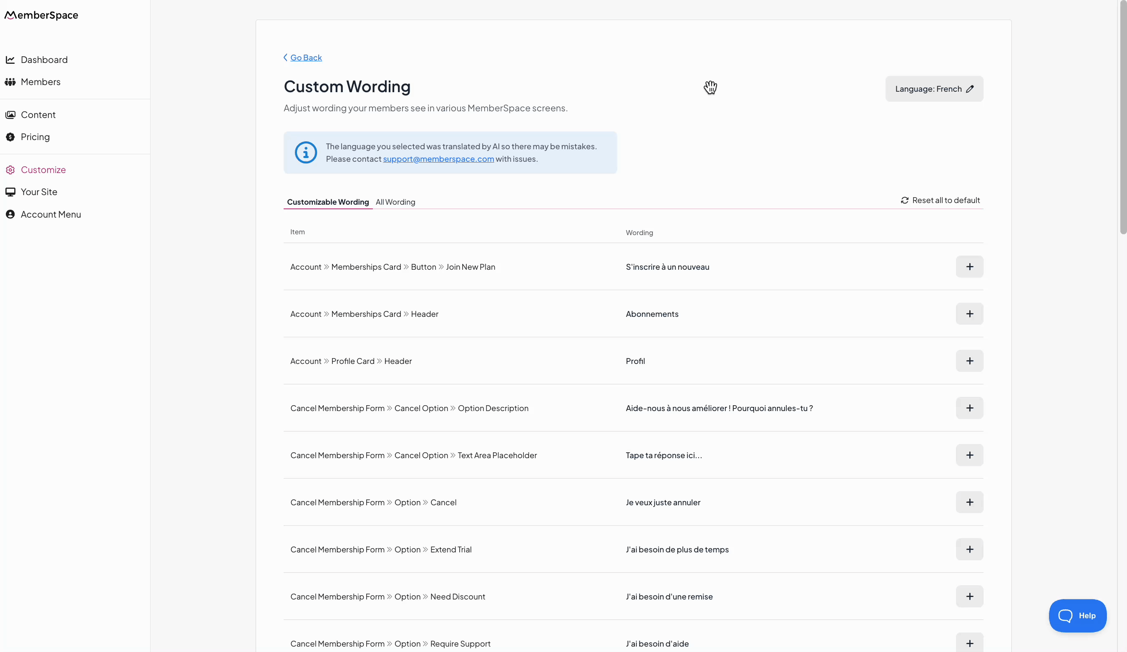Switch to All Wording tab
Screen dimensions: 1127x652
395,202
